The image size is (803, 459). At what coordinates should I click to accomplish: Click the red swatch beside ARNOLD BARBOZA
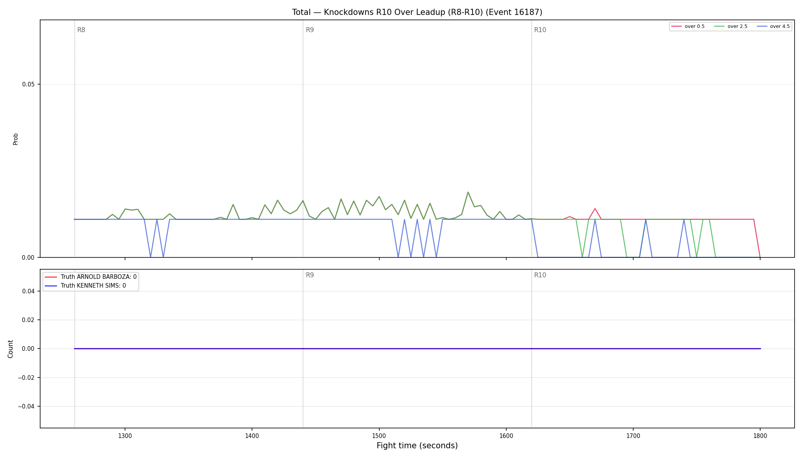click(51, 277)
